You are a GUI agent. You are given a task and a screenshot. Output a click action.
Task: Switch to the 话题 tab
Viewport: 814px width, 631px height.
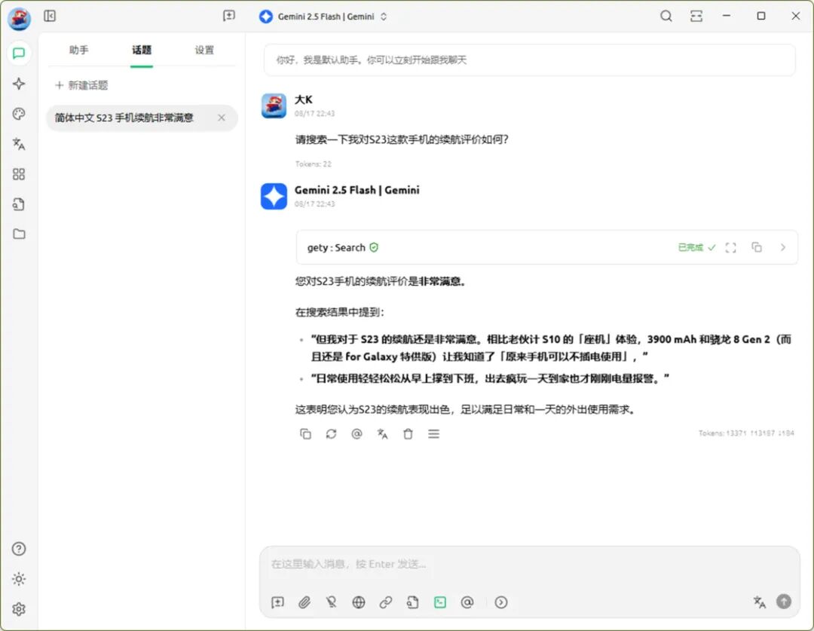(x=142, y=50)
